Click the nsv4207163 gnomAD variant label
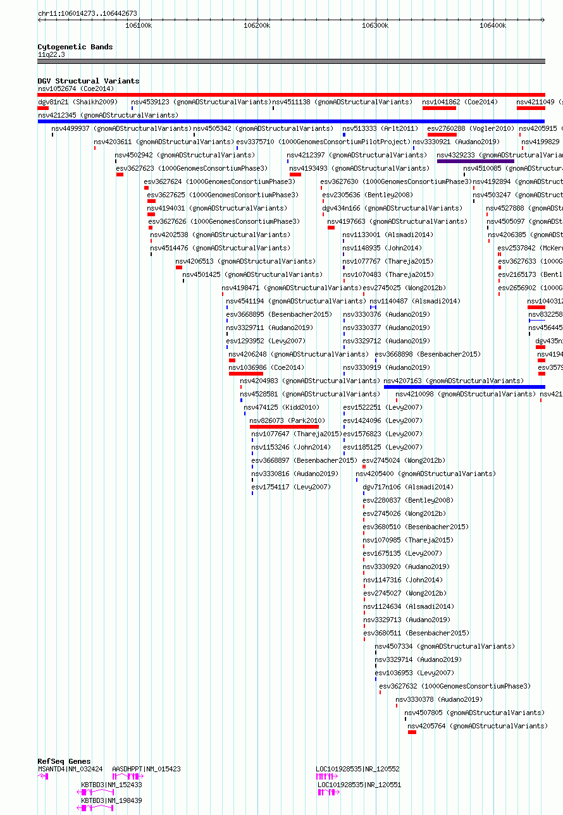This screenshot has width=563, height=815. click(454, 381)
